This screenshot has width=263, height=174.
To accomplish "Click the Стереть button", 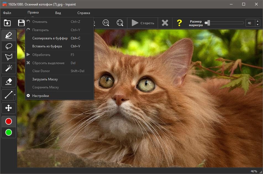I will point(143,23).
